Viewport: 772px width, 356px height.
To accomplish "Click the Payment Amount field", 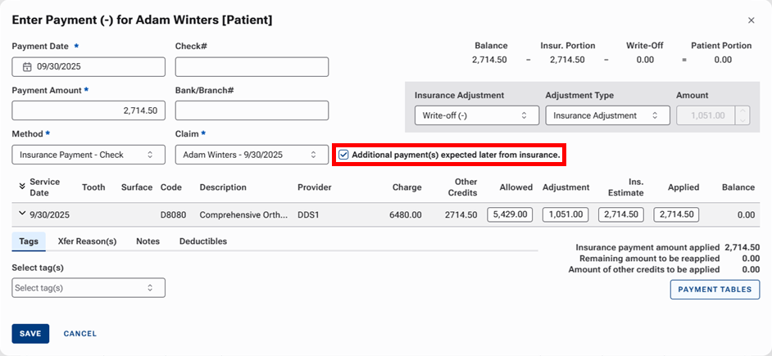I will coord(89,110).
